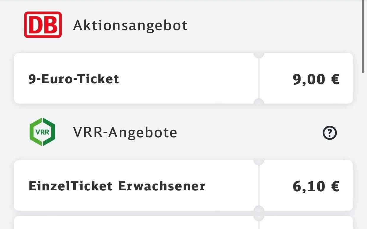Click the Aktionsangebot heading
The image size is (367, 229).
point(130,25)
